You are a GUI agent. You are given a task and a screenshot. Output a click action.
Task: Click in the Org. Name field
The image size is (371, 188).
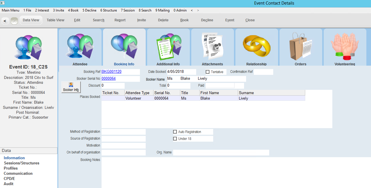(x=221, y=153)
